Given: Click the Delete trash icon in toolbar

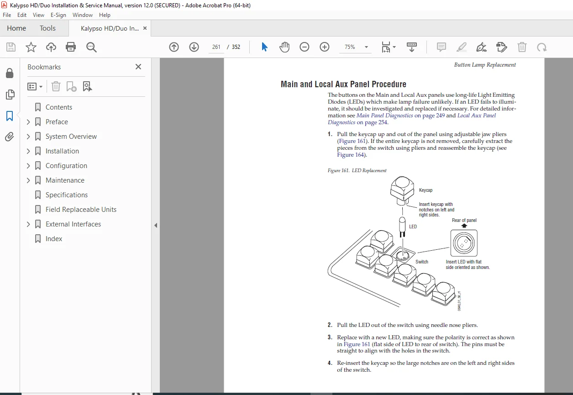Looking at the screenshot, I should (x=522, y=47).
